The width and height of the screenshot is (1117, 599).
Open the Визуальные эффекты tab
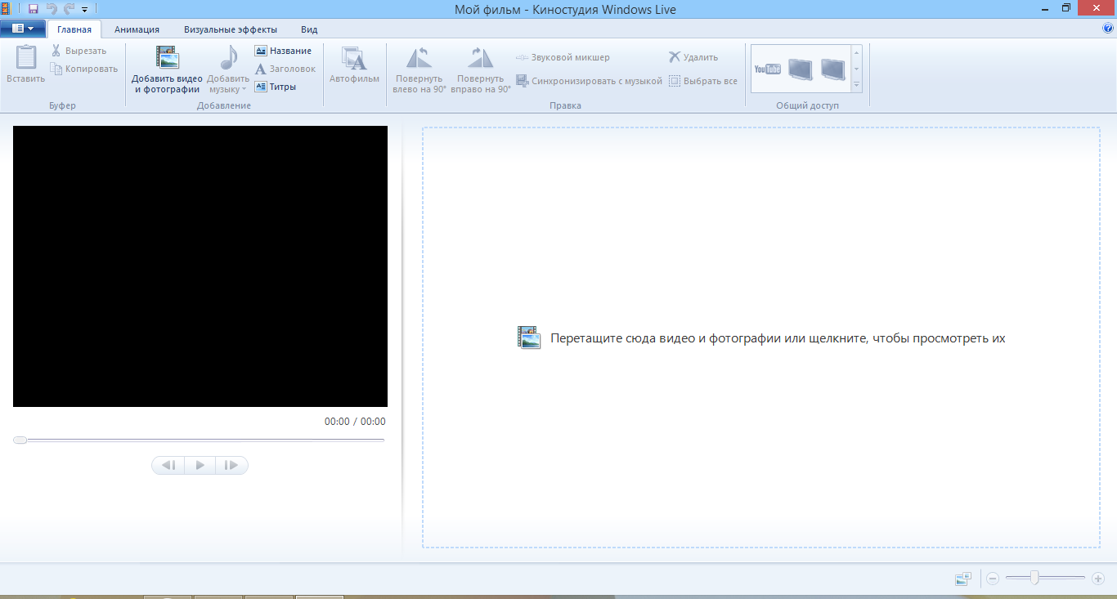tap(231, 29)
